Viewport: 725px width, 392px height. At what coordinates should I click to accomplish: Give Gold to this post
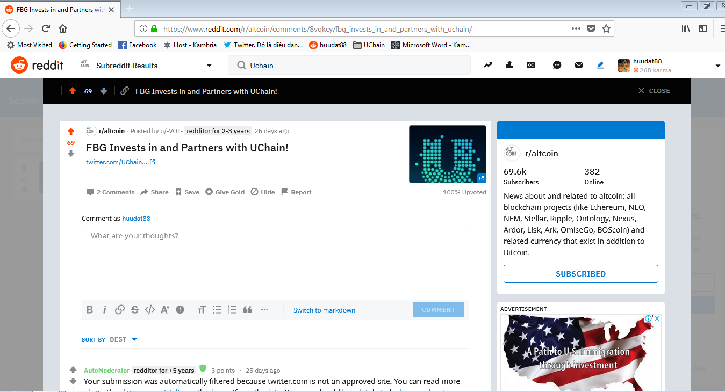pyautogui.click(x=225, y=192)
